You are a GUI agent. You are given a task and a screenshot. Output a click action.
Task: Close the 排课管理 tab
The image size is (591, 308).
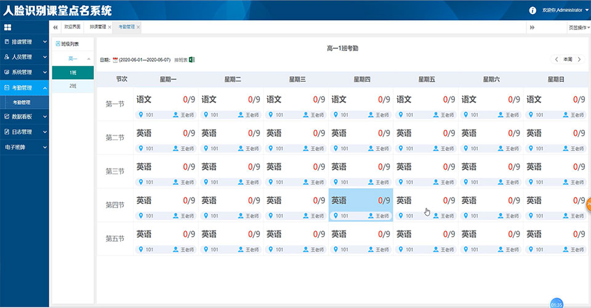pos(110,27)
